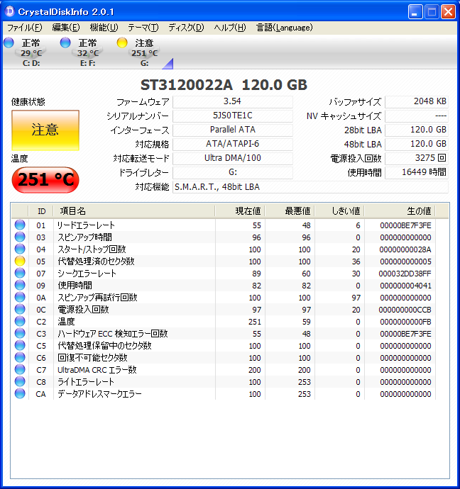Click blue status orb of C: D: disk
This screenshot has width=460, height=489.
(9, 43)
